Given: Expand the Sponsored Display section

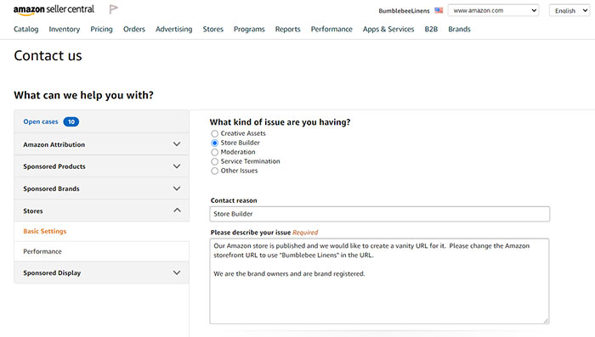Looking at the screenshot, I should click(102, 272).
